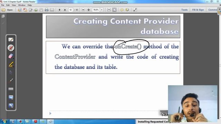Click the Create PDF online icon
This screenshot has width=221, height=124.
(x=20, y=10)
